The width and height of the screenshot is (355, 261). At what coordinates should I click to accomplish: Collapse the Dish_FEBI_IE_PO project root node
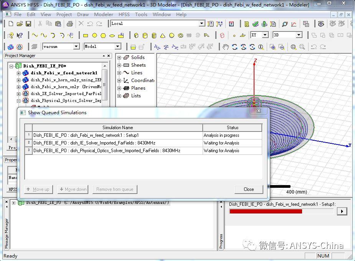(x=11, y=66)
